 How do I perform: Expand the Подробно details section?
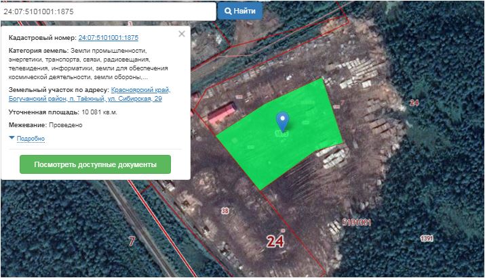[x=30, y=139]
